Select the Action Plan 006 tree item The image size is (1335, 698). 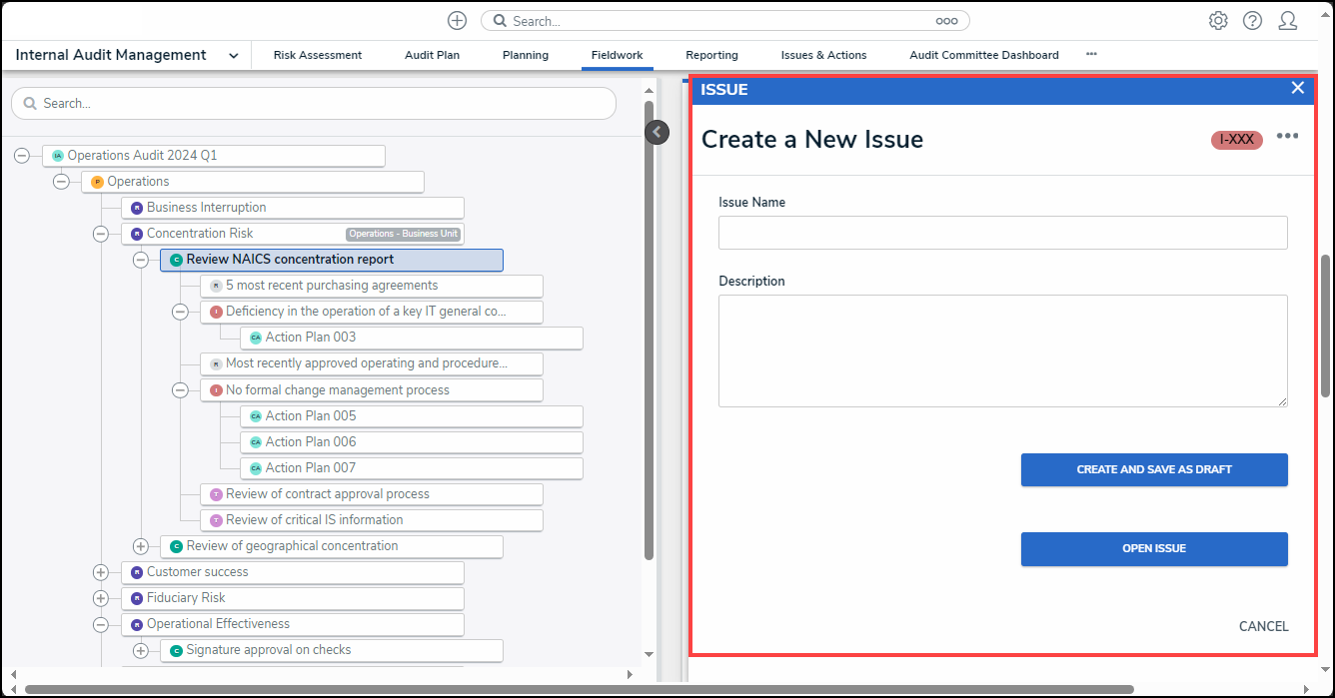(311, 442)
